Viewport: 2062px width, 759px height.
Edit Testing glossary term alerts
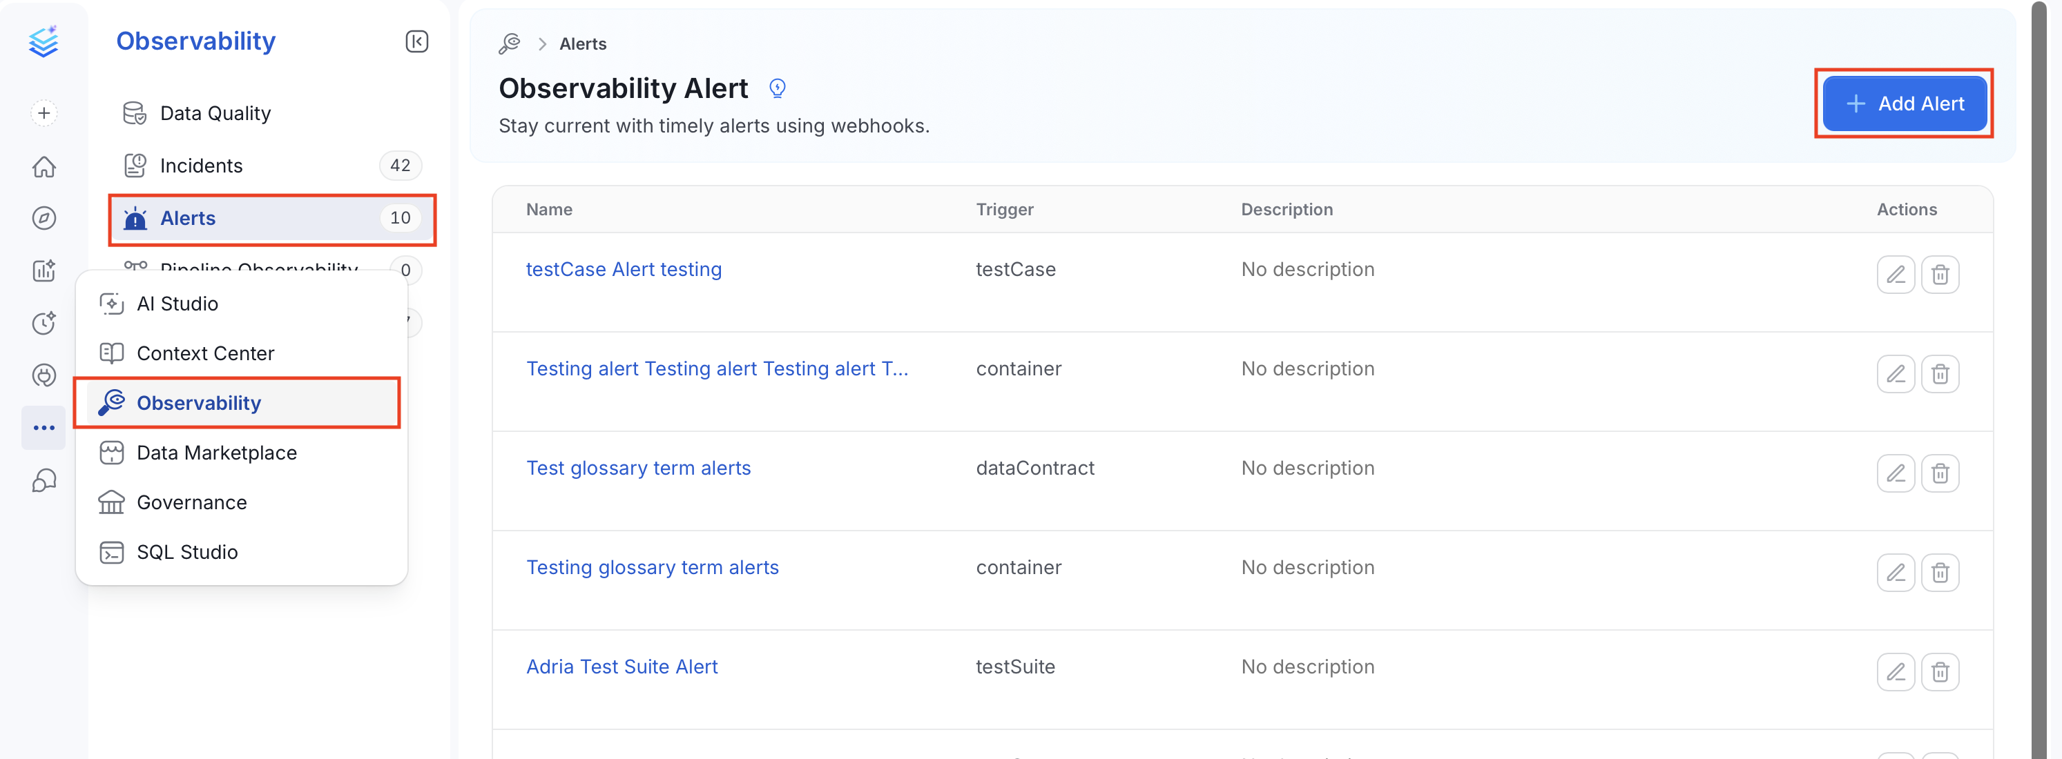pos(1896,572)
